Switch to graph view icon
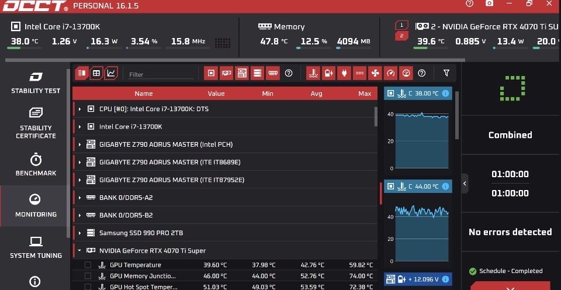Screen dimensions: 561x290 [x=111, y=73]
